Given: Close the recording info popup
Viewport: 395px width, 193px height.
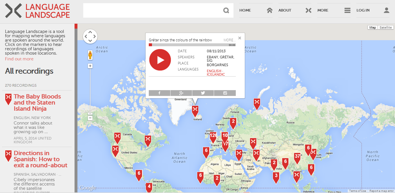Looking at the screenshot, I should 240,38.
